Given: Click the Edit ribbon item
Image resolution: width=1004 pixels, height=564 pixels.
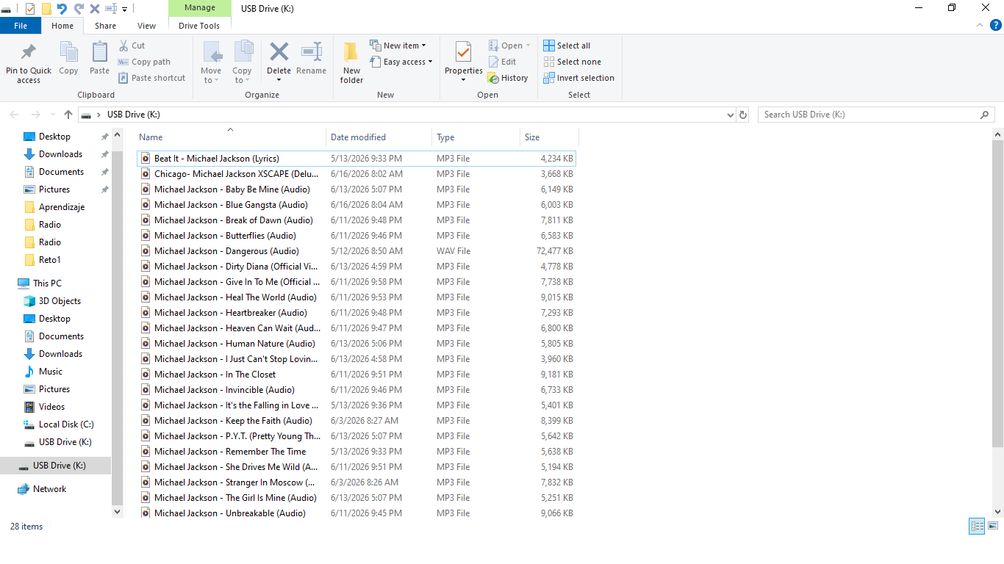Looking at the screenshot, I should click(502, 62).
